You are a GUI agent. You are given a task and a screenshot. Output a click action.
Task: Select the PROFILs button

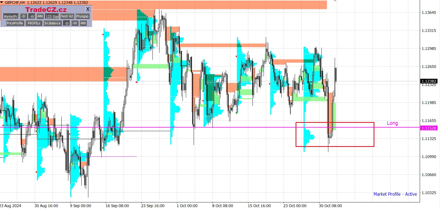coord(34,23)
